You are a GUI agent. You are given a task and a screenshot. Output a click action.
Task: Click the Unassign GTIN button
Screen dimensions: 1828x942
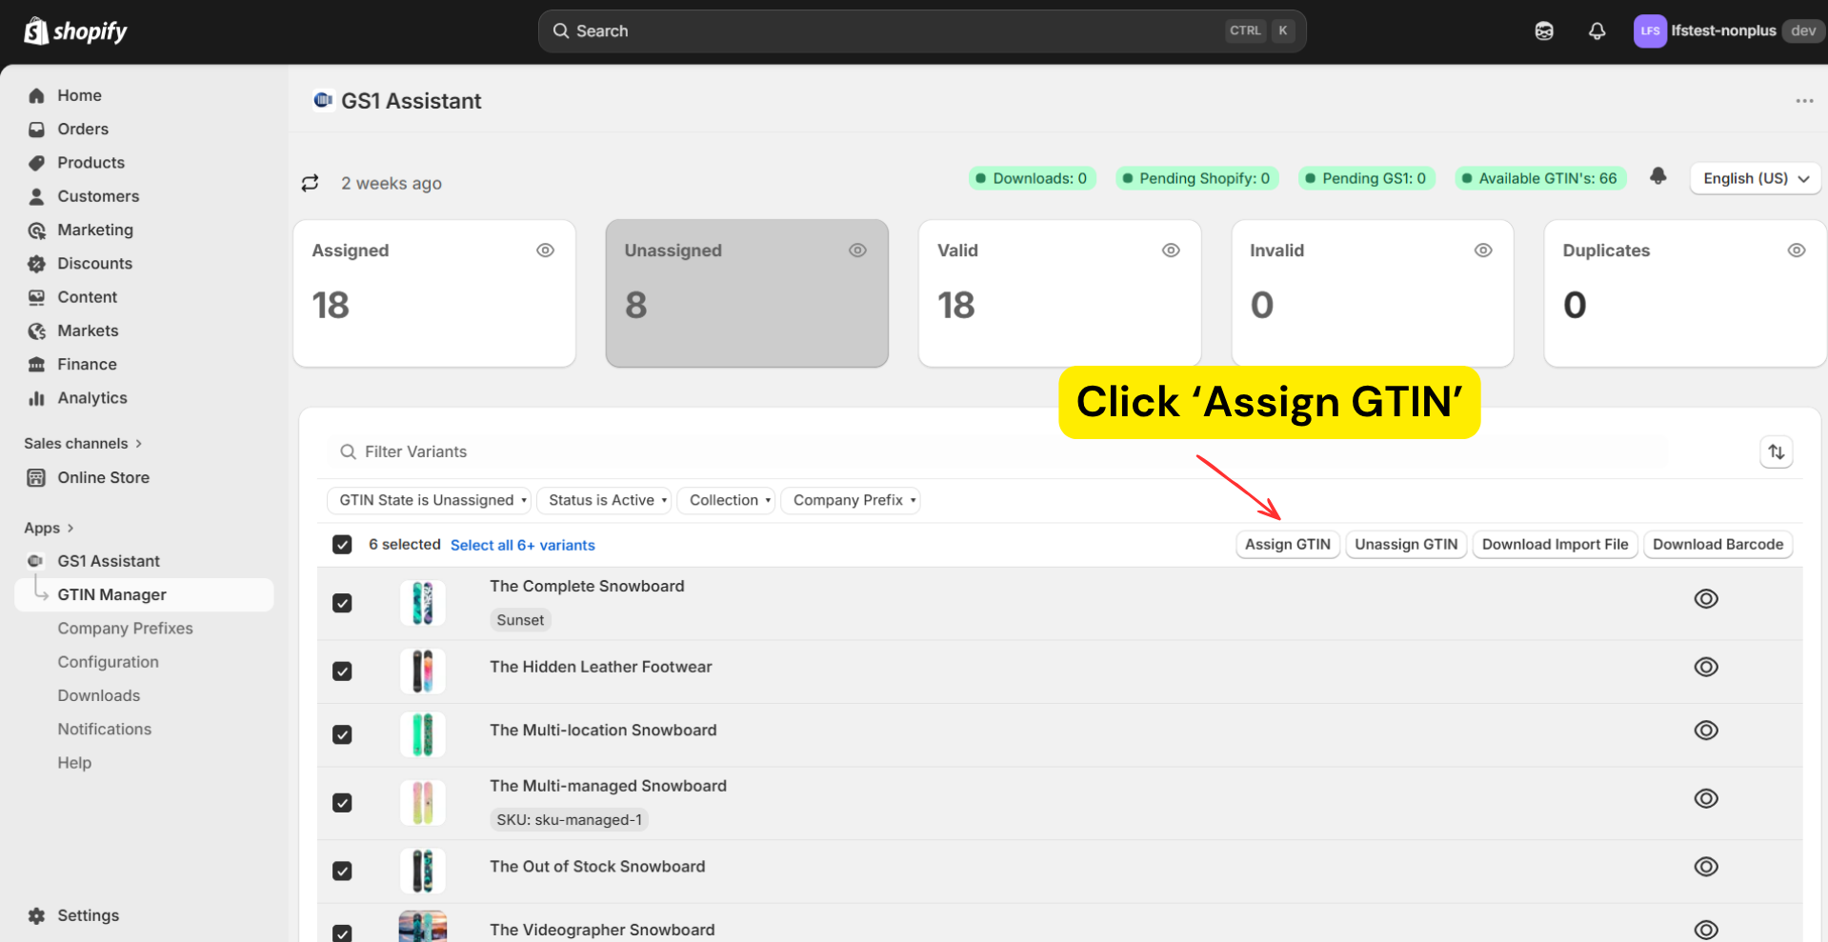pos(1406,545)
